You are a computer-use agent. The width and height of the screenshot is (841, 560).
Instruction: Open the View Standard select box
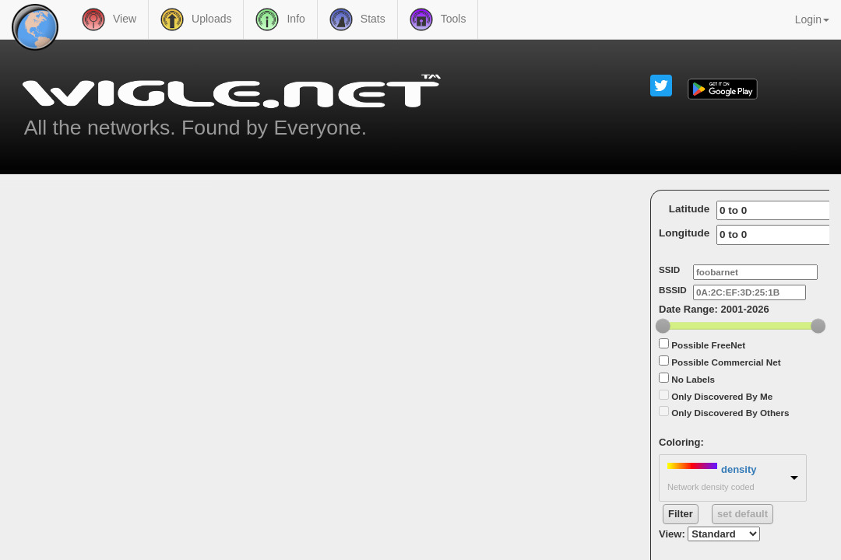723,534
